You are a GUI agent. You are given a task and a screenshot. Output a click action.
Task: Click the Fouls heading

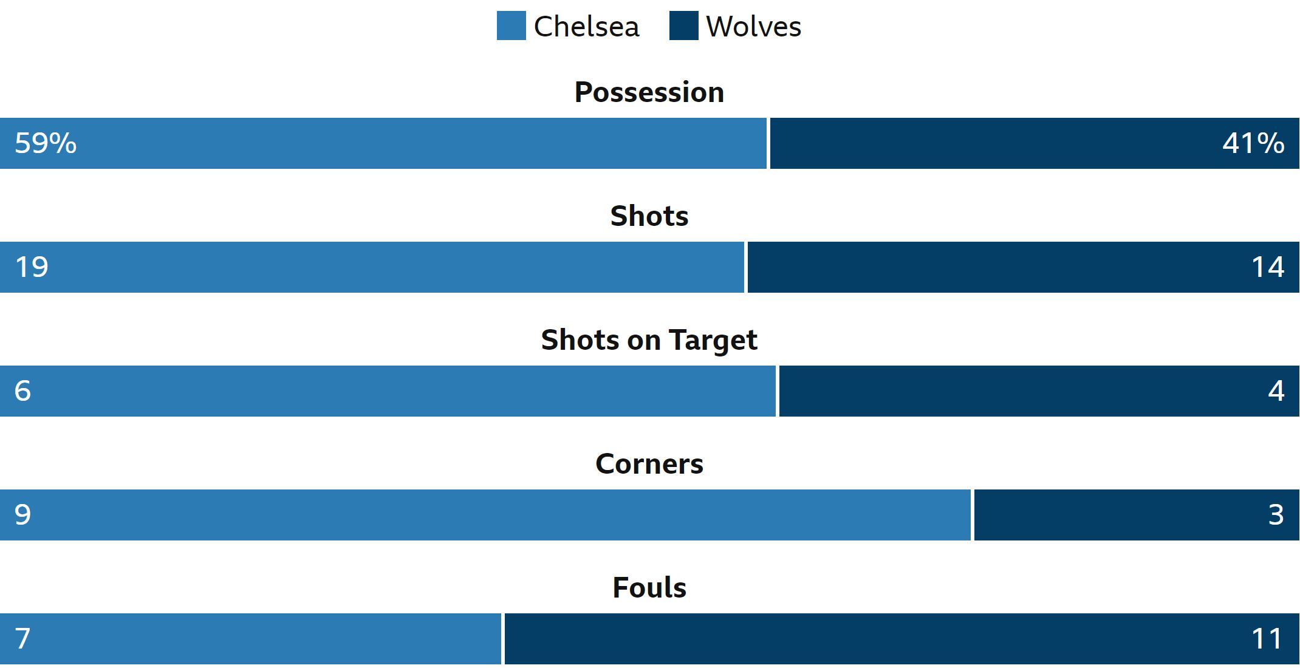point(649,588)
